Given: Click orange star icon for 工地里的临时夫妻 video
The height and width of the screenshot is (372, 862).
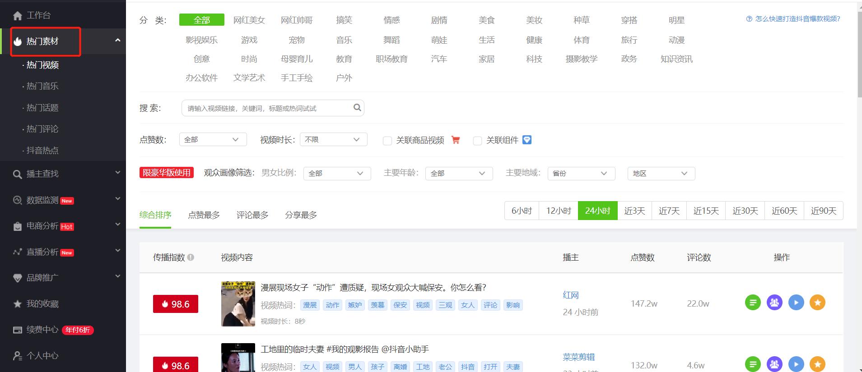Looking at the screenshot, I should [817, 364].
